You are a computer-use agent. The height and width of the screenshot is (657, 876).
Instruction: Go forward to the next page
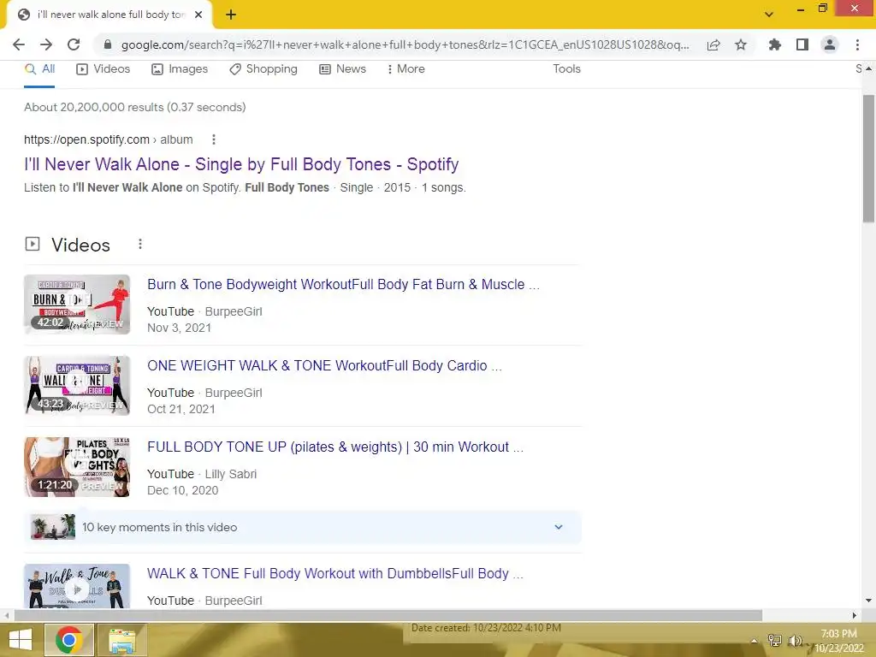tap(46, 44)
